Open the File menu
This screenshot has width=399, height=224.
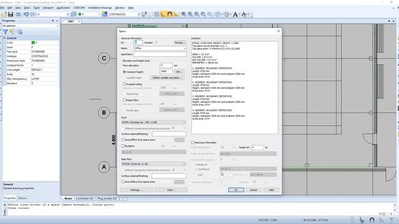(x=2, y=8)
